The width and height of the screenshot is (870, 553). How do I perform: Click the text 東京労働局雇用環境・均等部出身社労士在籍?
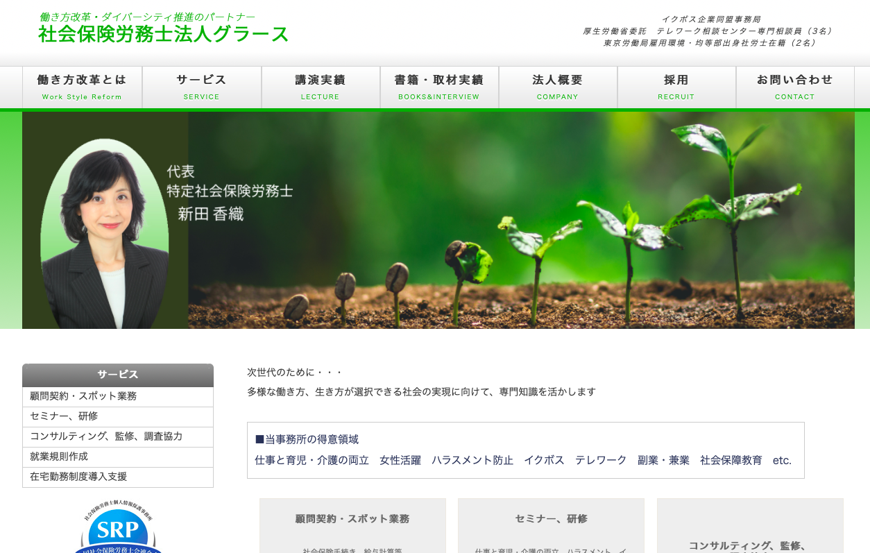710,43
